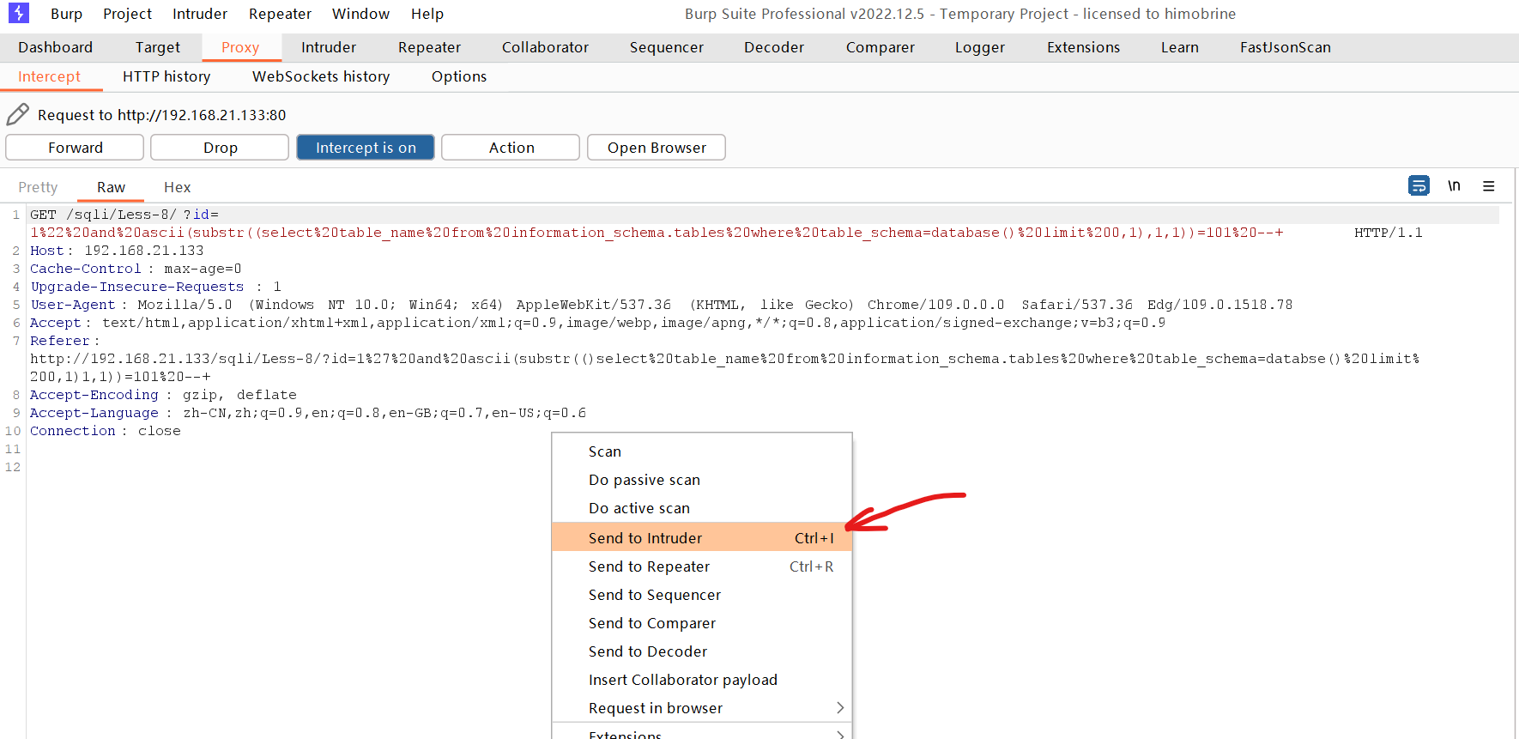Image resolution: width=1519 pixels, height=739 pixels.
Task: Open the Extensions tab
Action: (1083, 47)
